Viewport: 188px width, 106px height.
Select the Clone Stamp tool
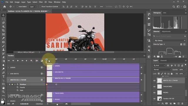coord(3,50)
